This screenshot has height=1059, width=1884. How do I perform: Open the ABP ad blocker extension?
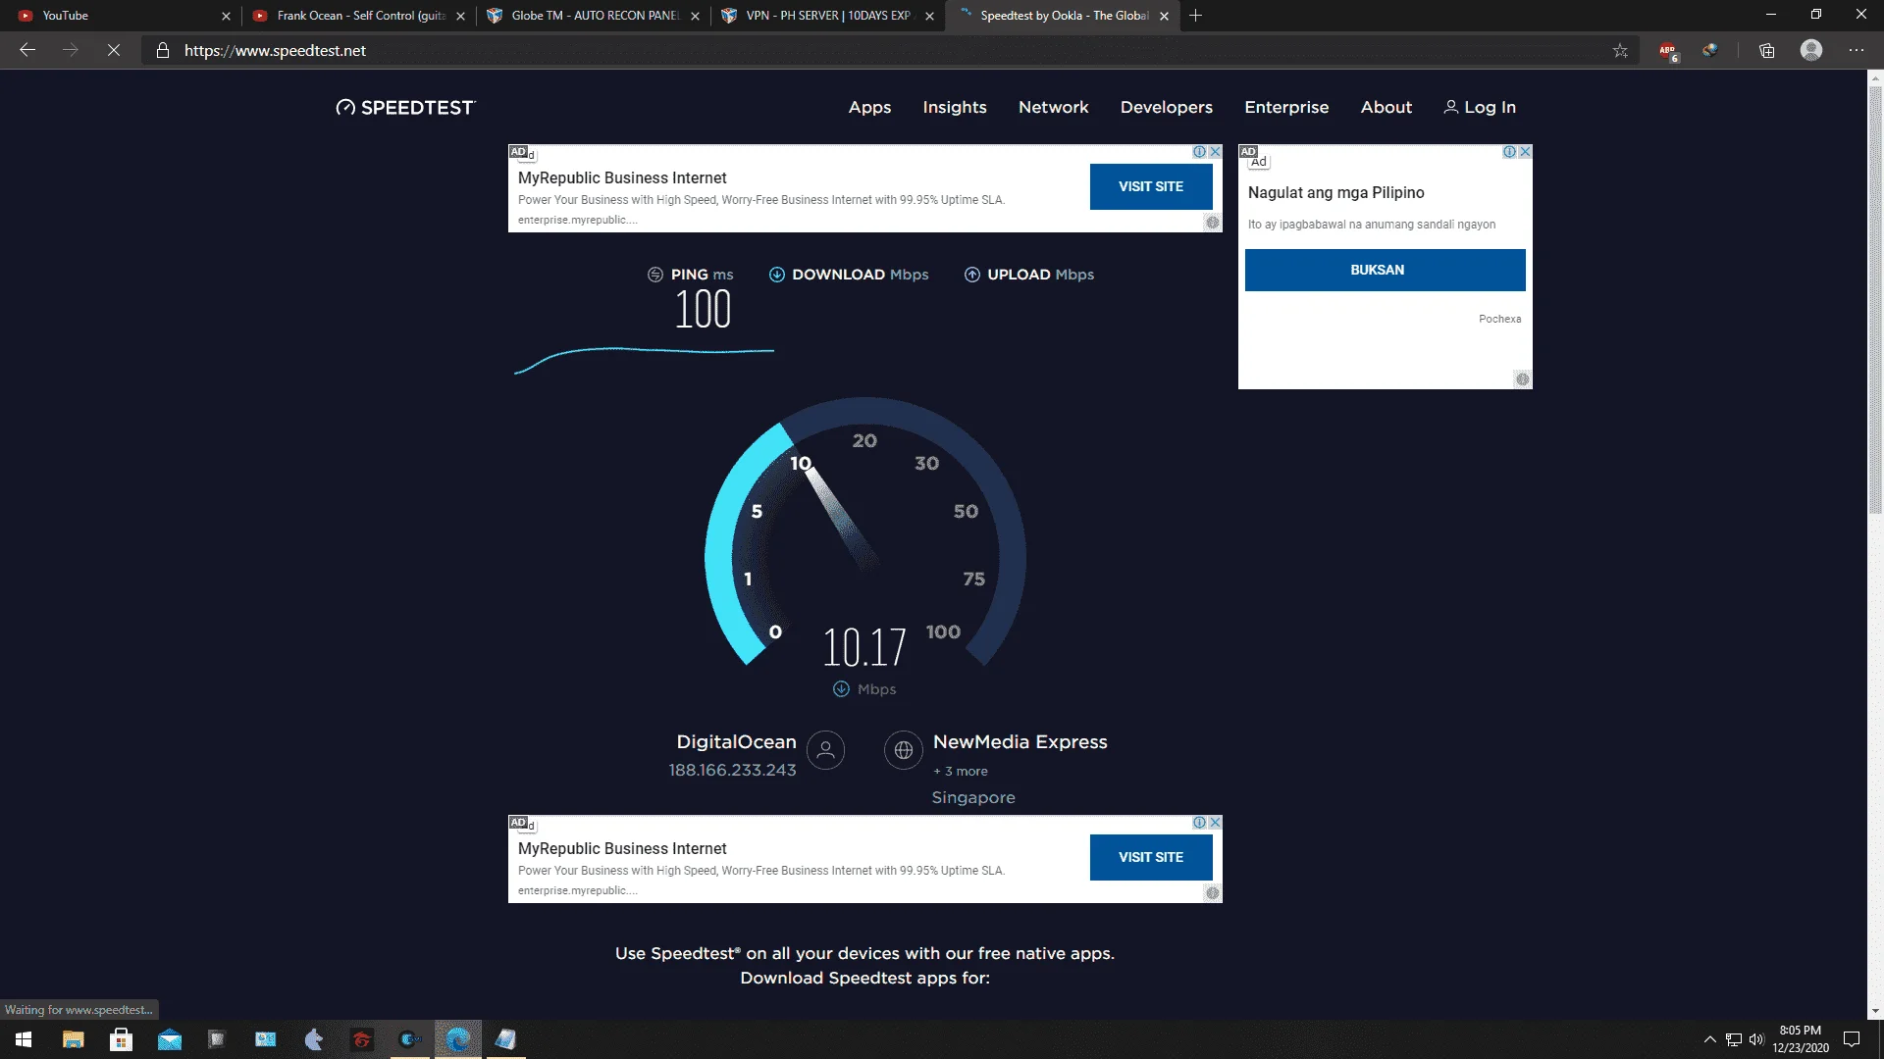pos(1668,51)
